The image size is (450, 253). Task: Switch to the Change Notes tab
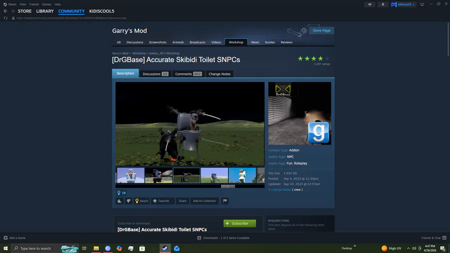click(x=219, y=74)
